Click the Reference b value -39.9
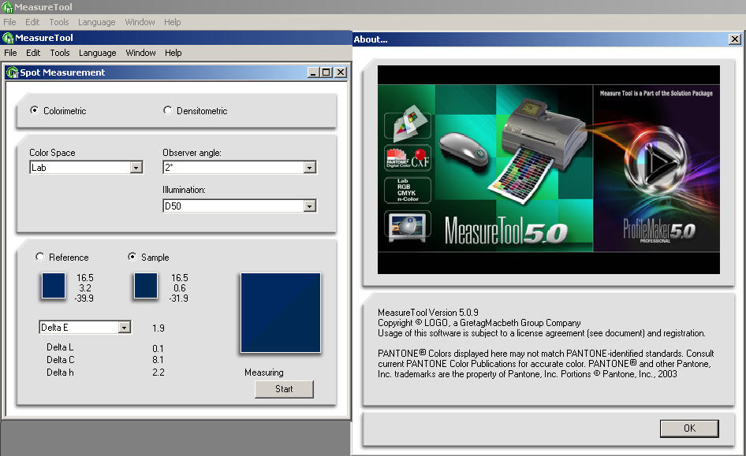This screenshot has width=746, height=456. point(84,298)
